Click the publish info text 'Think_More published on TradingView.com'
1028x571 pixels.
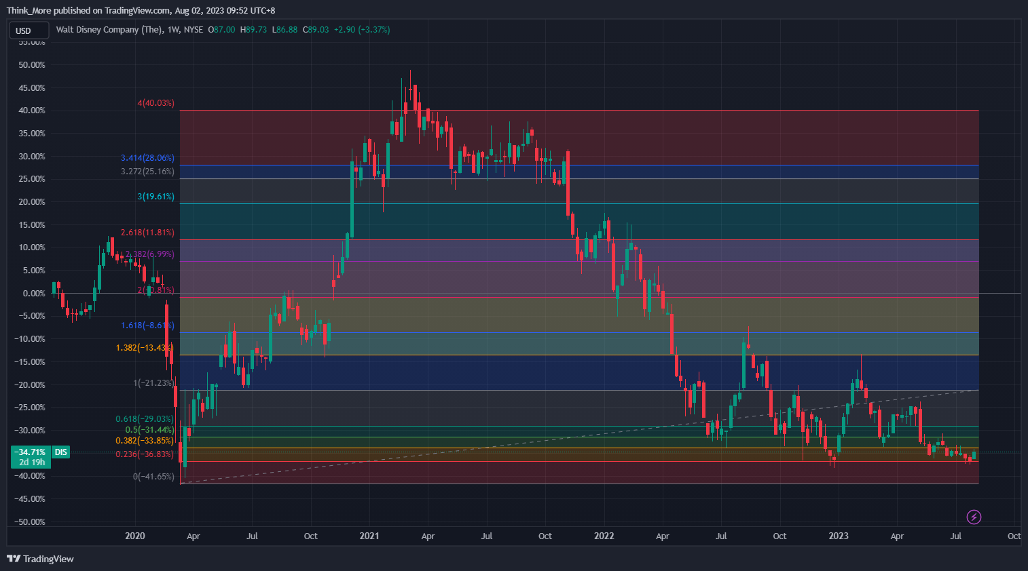point(89,11)
